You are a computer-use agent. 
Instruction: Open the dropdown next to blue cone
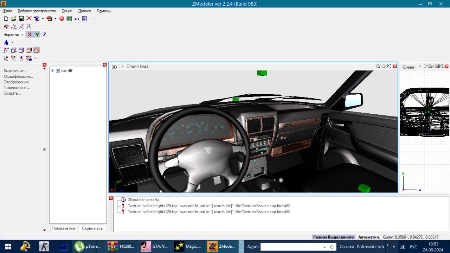pos(13,42)
